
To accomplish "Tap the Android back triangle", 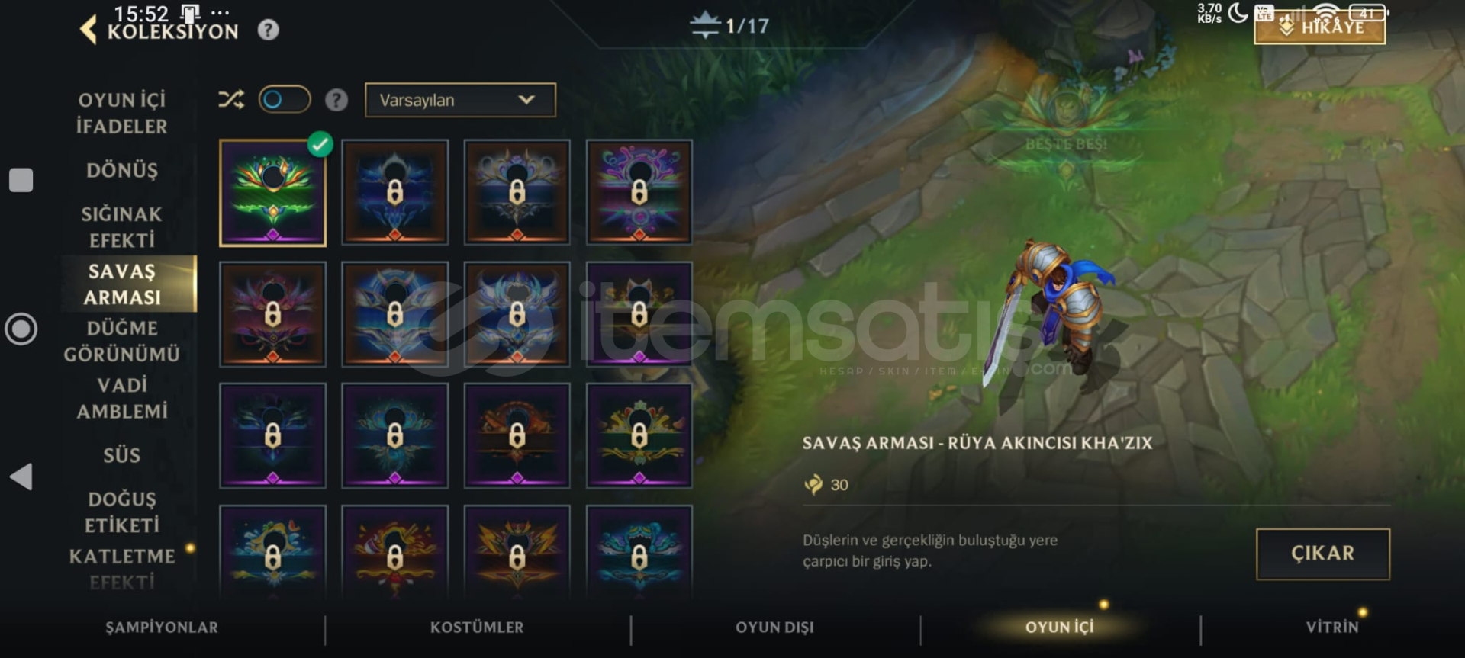I will pos(21,477).
